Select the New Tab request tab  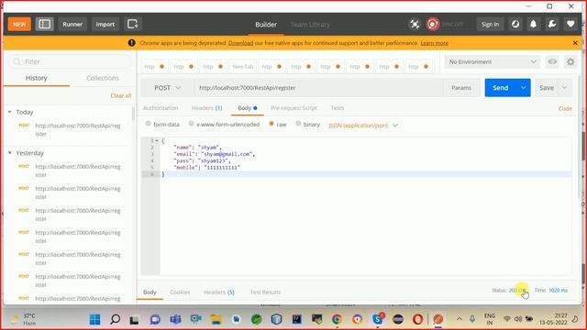tap(242, 67)
